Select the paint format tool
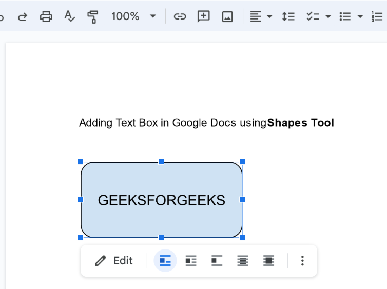 [93, 16]
